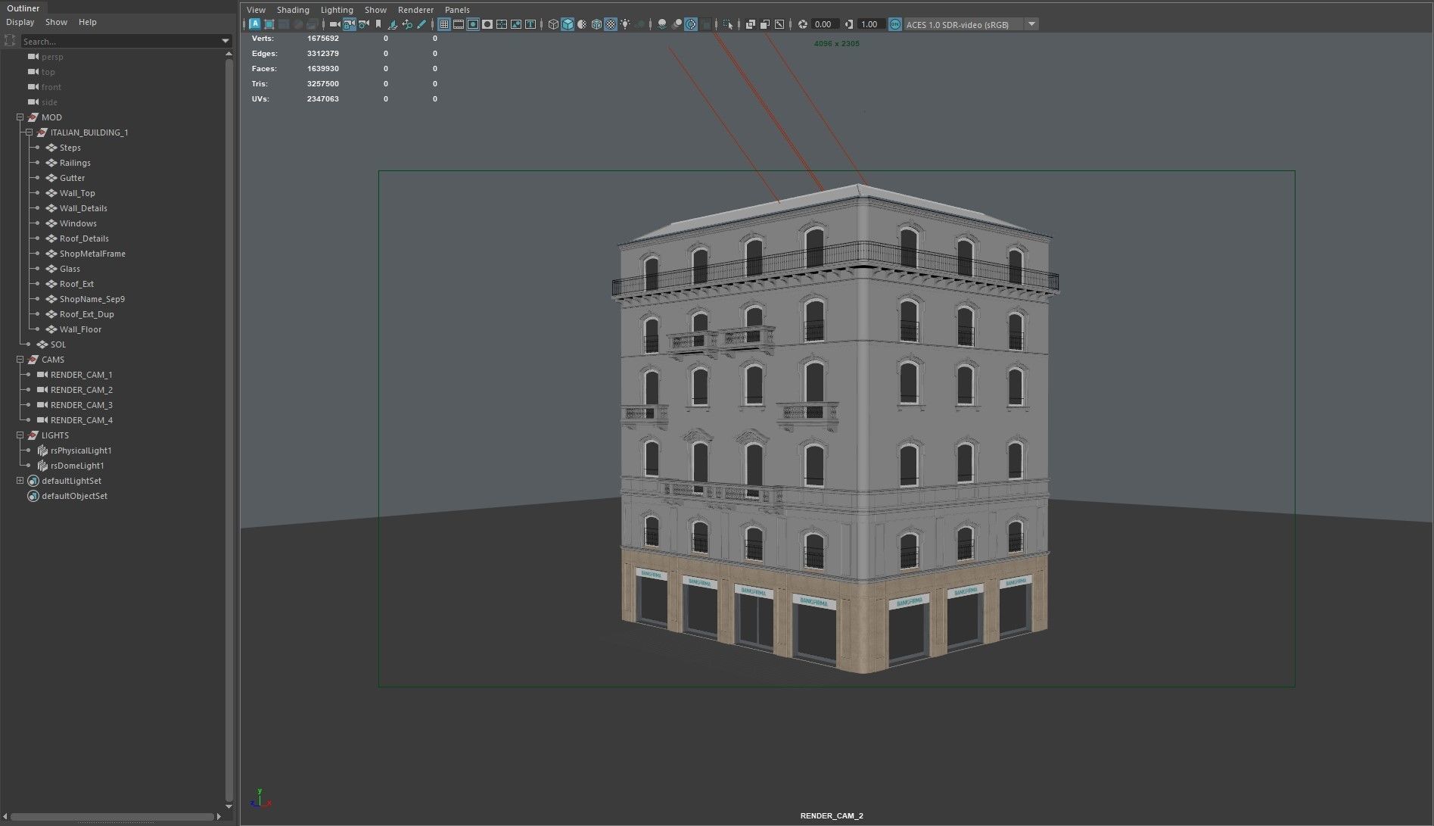Select smooth shade all display mode
1434x826 pixels.
[568, 24]
